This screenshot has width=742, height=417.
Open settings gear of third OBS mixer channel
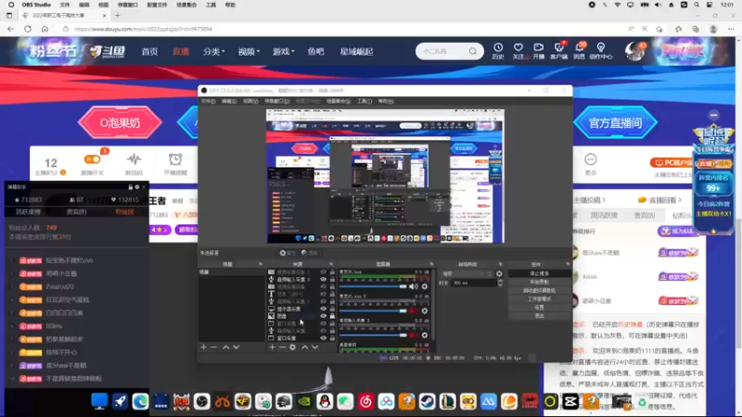pos(425,335)
